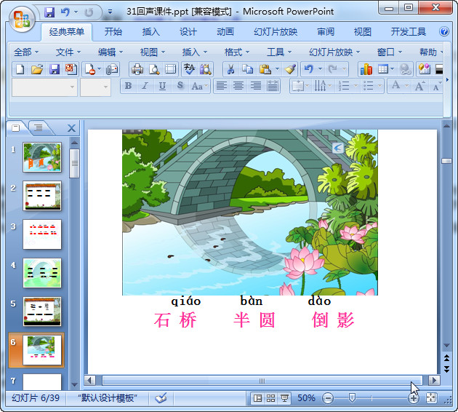Toggle italic formatting
458x412 pixels.
point(145,86)
